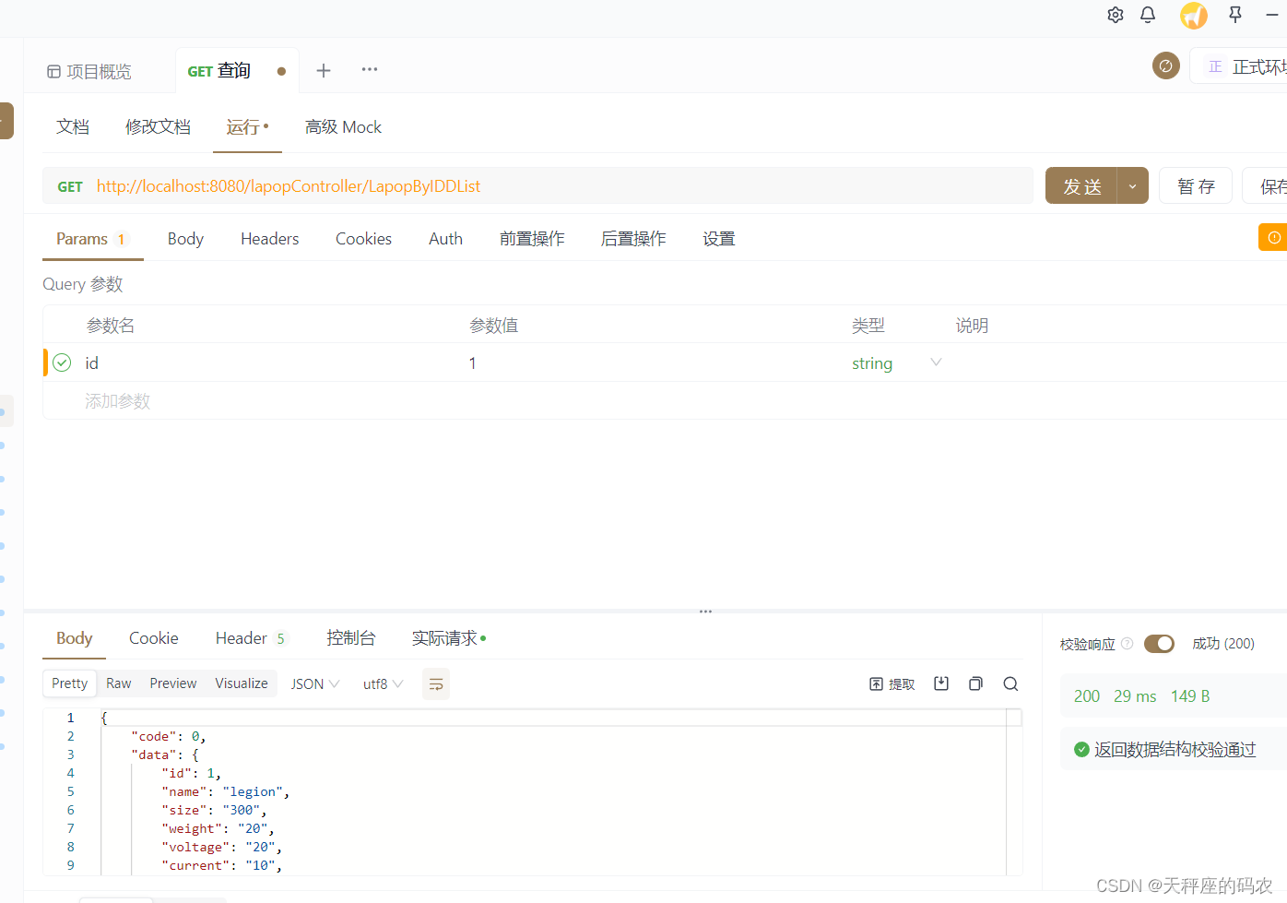1287x903 pixels.
Task: Click the panel splitter handle dots
Action: [705, 611]
